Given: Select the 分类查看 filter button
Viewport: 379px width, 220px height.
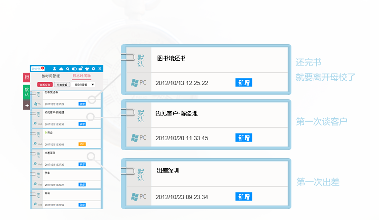Looking at the screenshot, I should tap(62, 85).
